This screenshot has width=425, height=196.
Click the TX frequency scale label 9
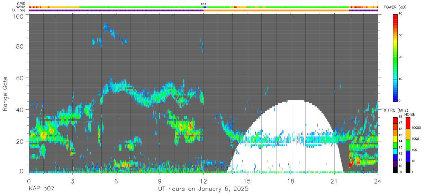pos(401,172)
